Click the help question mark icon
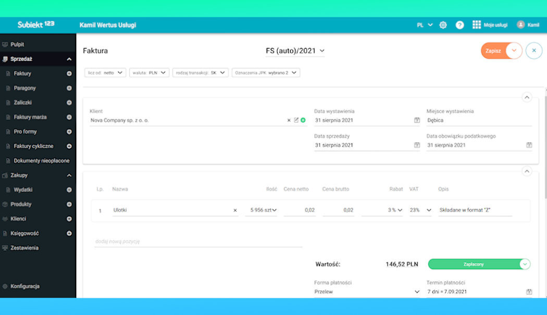Screen dimensions: 547x315 [x=459, y=25]
